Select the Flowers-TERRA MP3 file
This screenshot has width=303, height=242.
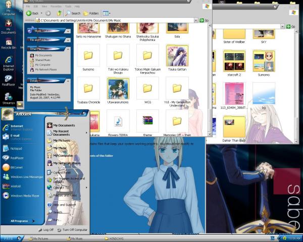118,123
